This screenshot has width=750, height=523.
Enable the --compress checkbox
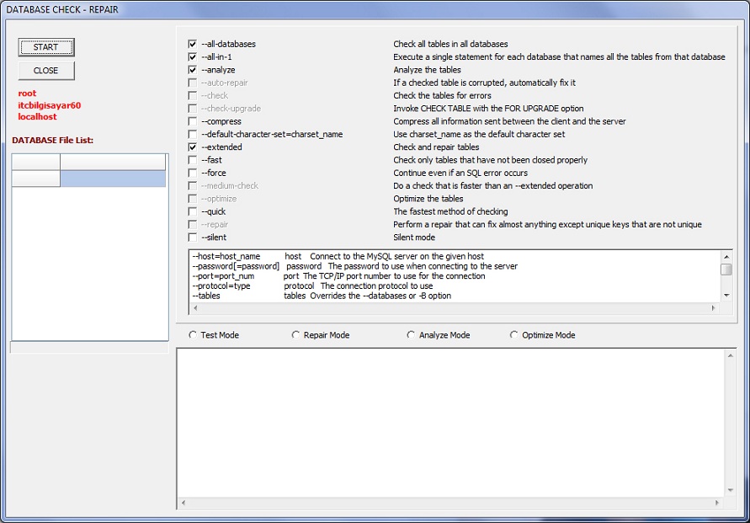(x=193, y=121)
